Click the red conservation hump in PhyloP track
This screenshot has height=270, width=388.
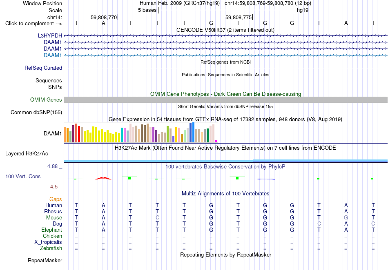(x=103, y=178)
